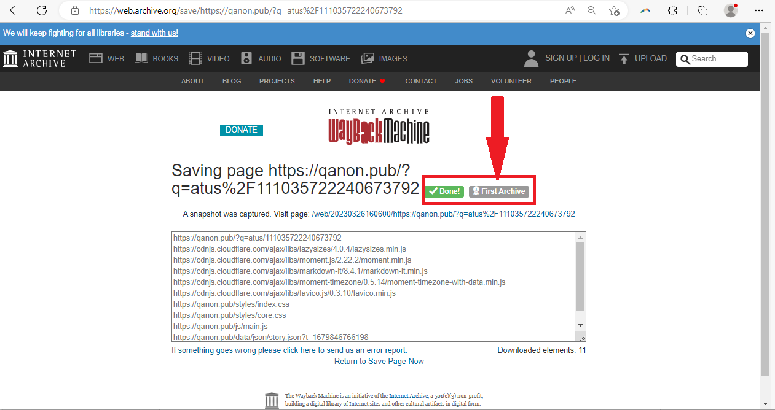Open the Books media section

pyautogui.click(x=156, y=59)
